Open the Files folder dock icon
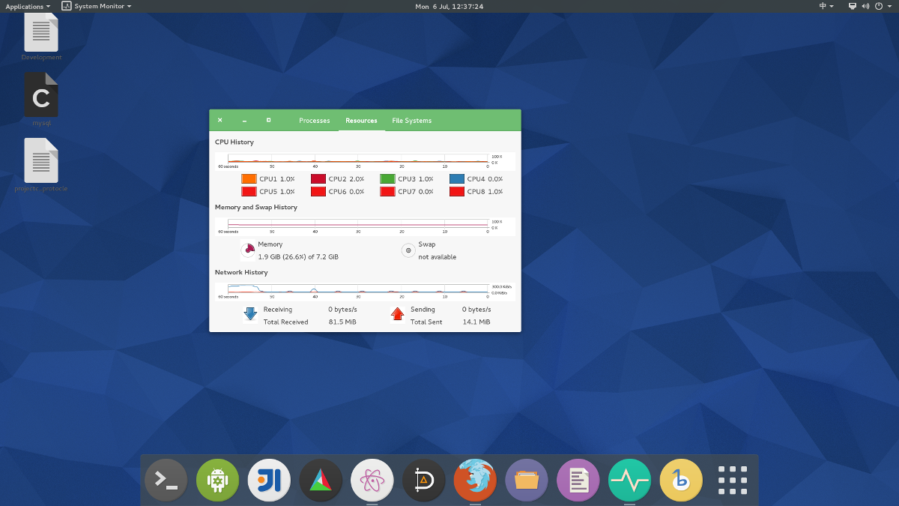The height and width of the screenshot is (506, 899). click(x=527, y=480)
